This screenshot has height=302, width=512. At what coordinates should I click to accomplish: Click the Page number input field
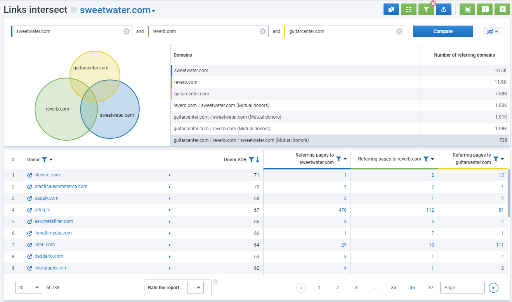click(462, 288)
